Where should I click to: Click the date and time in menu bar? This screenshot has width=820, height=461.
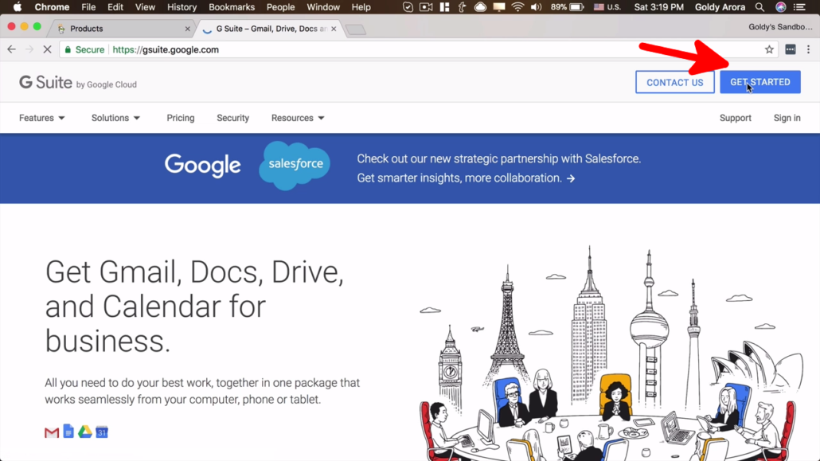658,7
